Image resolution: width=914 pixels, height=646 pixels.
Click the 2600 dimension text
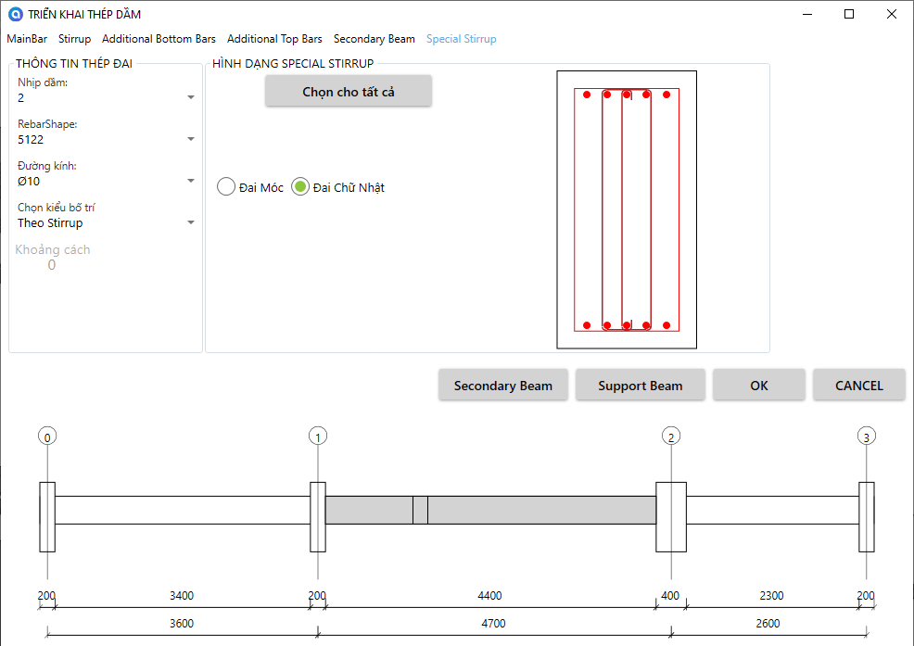click(x=768, y=623)
